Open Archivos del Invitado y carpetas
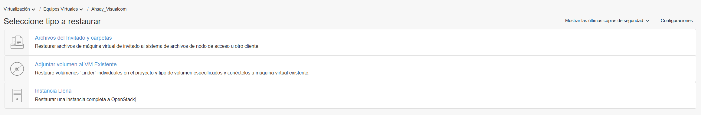The image size is (701, 115). pyautogui.click(x=73, y=38)
